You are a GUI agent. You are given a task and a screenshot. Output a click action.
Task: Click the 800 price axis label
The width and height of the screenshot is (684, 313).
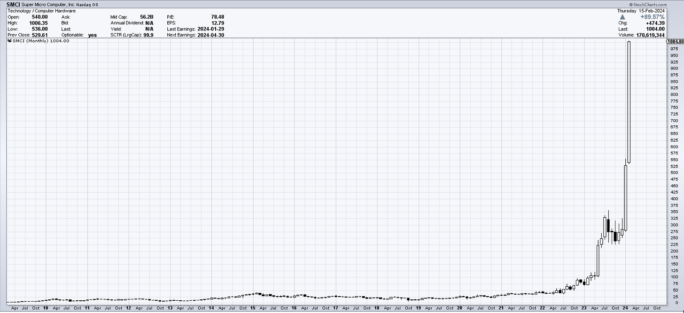pos(673,94)
